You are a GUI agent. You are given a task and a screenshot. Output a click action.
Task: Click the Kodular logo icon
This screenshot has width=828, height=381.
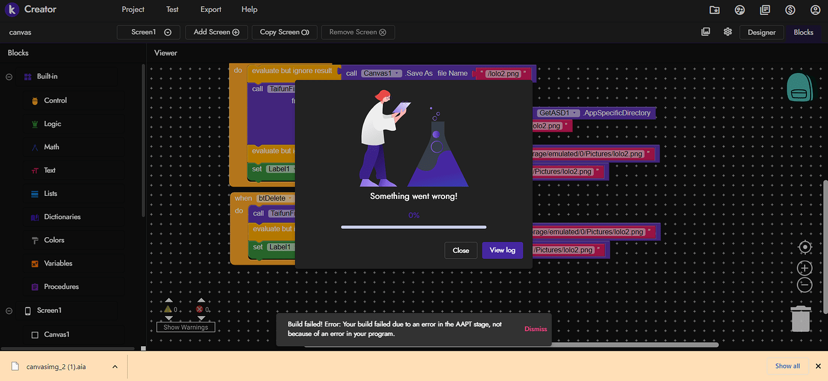click(x=11, y=10)
